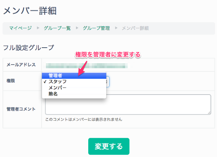Click breadcrumb arrow after グループ管理
Viewport: 217px width, 157px height.
click(116, 28)
